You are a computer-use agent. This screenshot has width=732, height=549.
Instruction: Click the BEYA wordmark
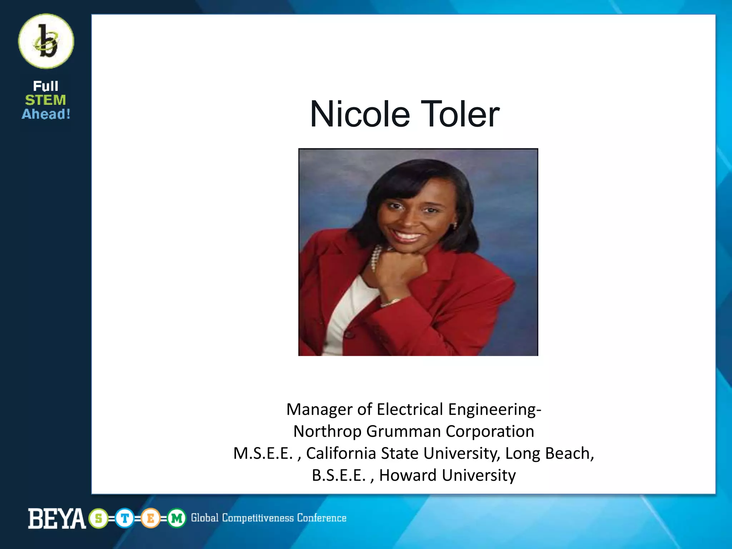[57, 519]
